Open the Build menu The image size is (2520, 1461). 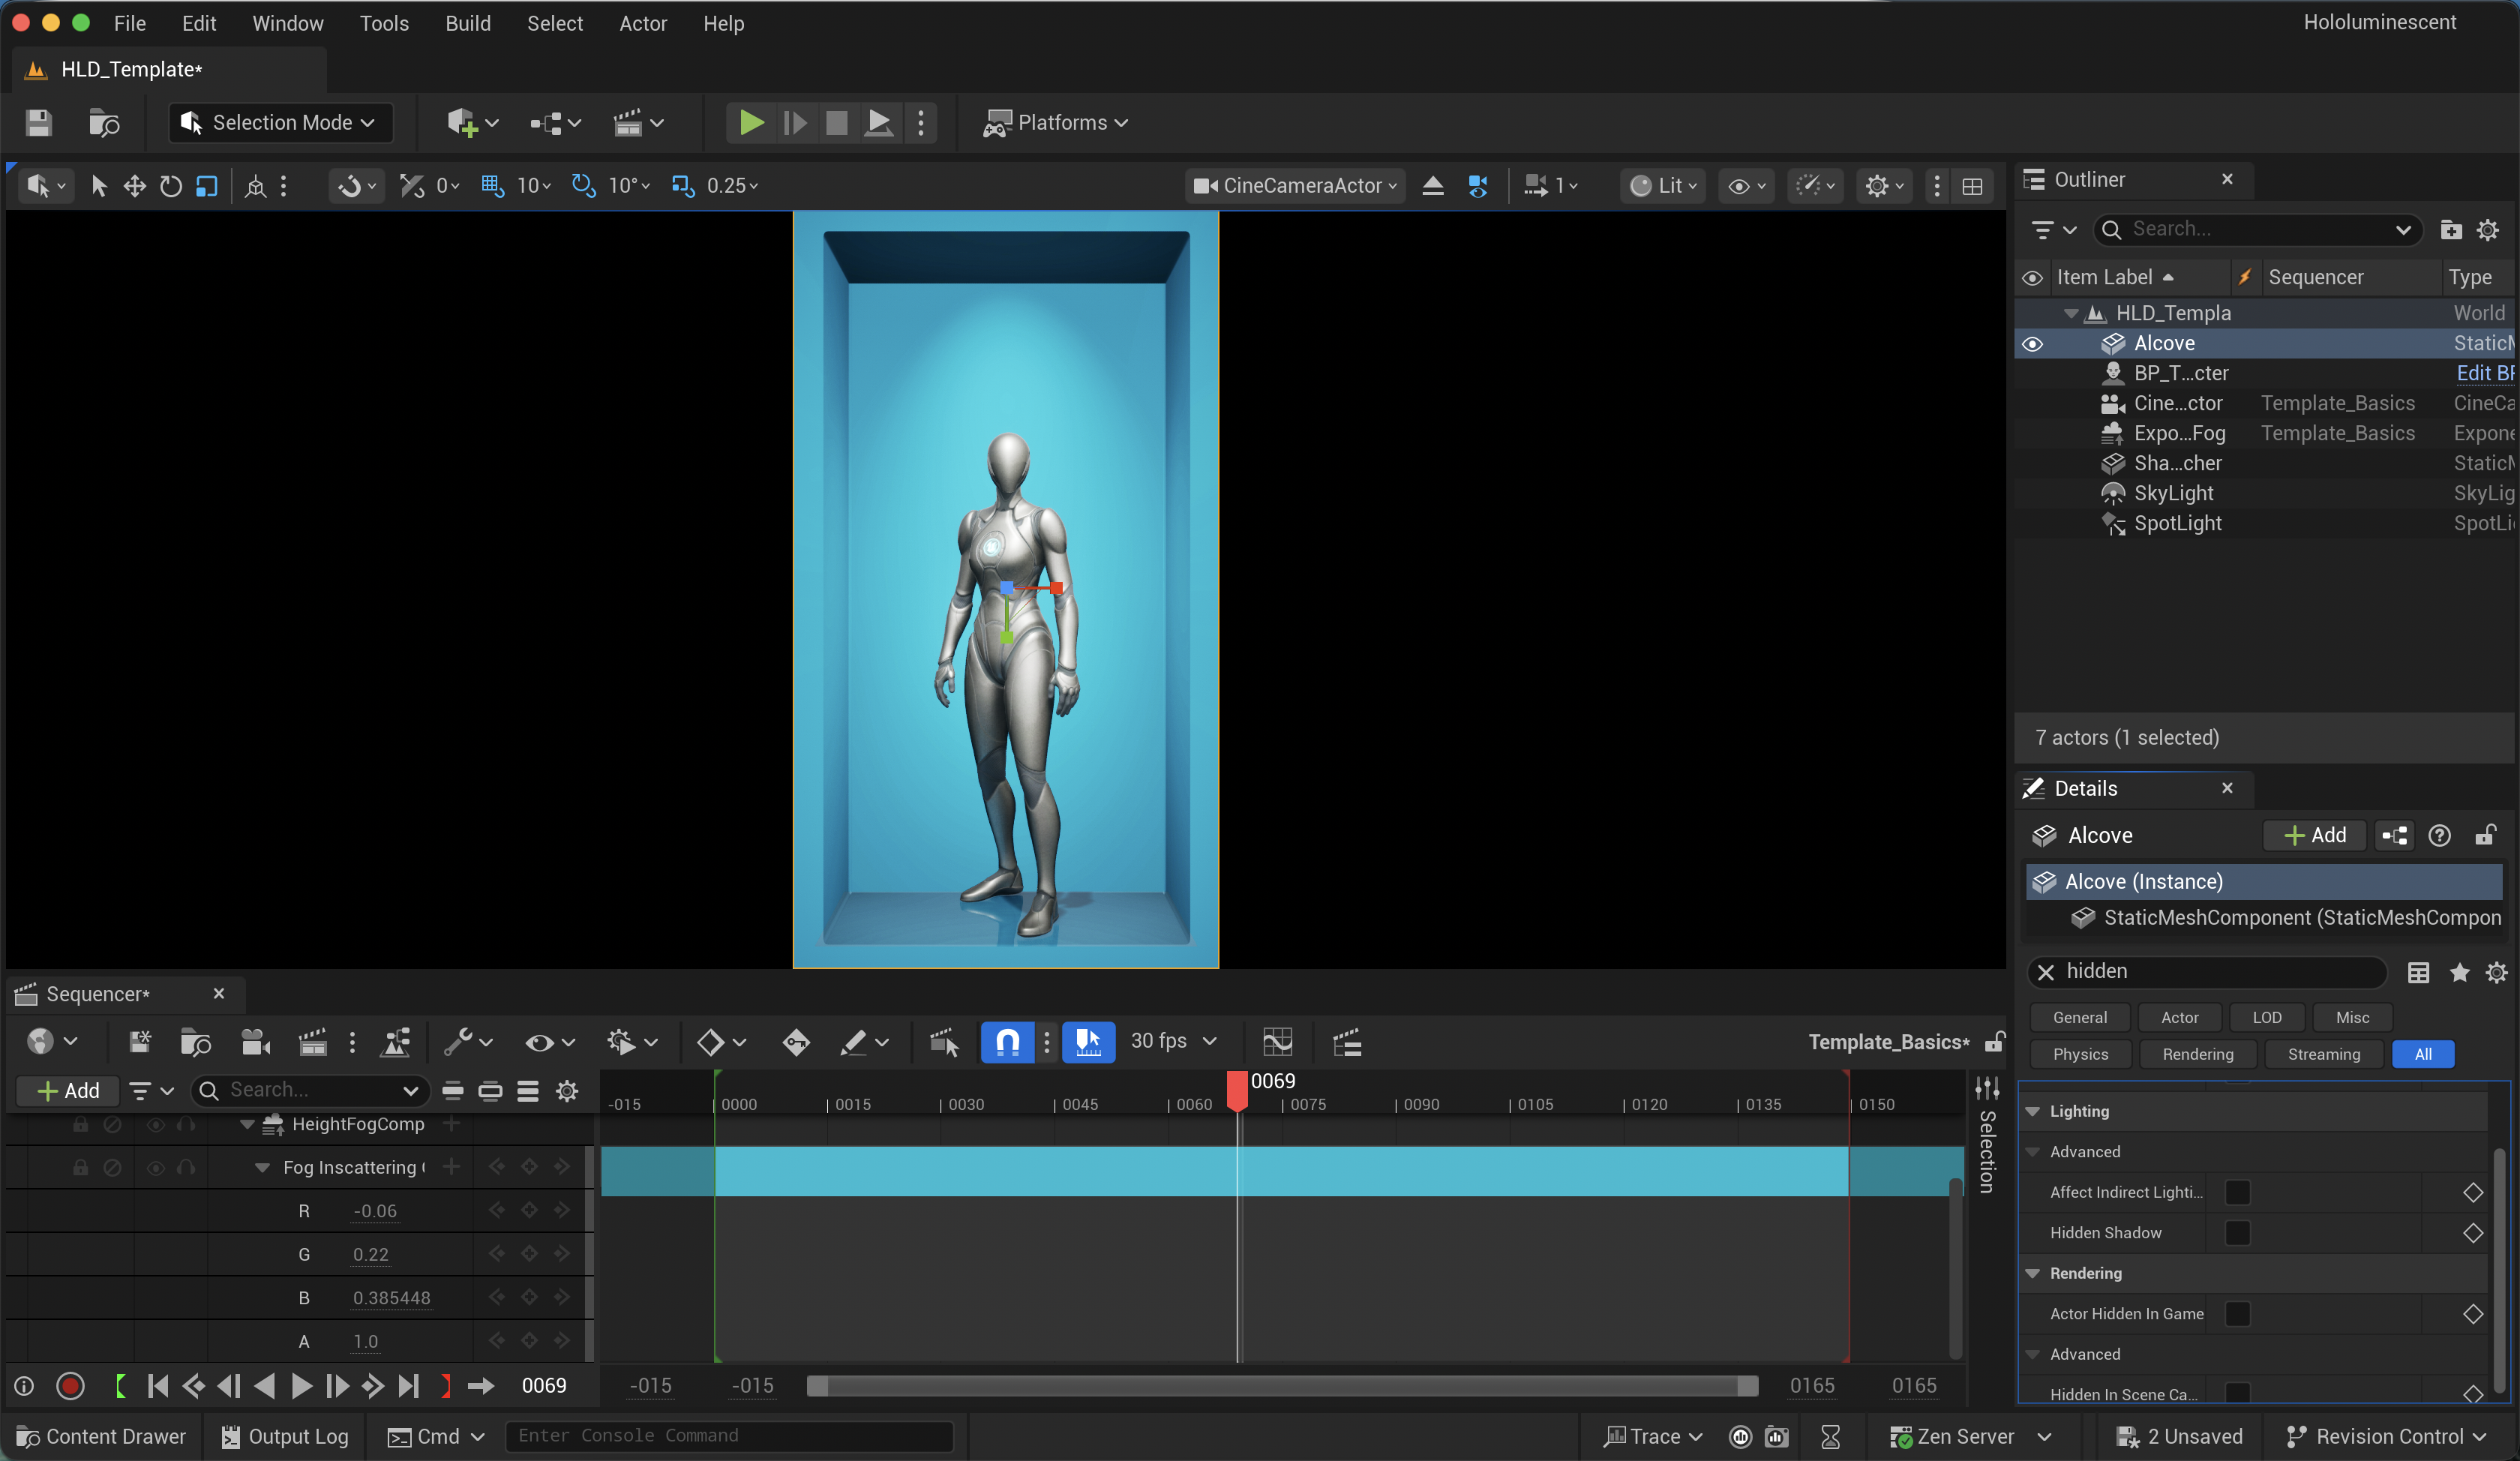467,23
